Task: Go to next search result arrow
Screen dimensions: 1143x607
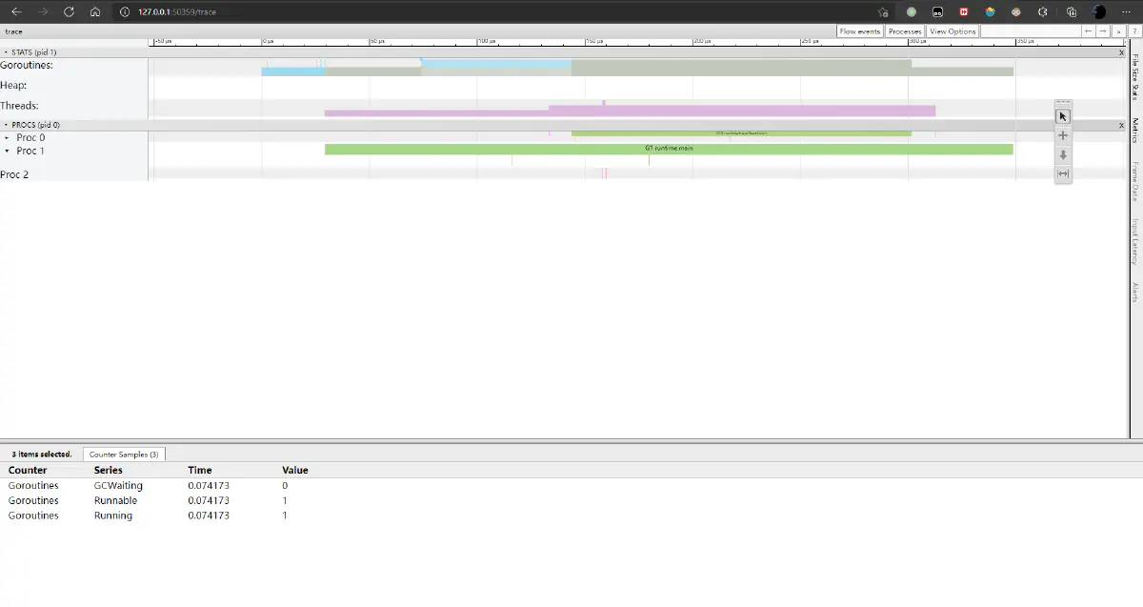Action: pos(1103,31)
